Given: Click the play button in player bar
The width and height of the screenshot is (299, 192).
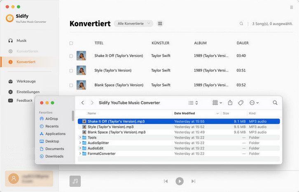Looking at the screenshot, I should [180, 181].
